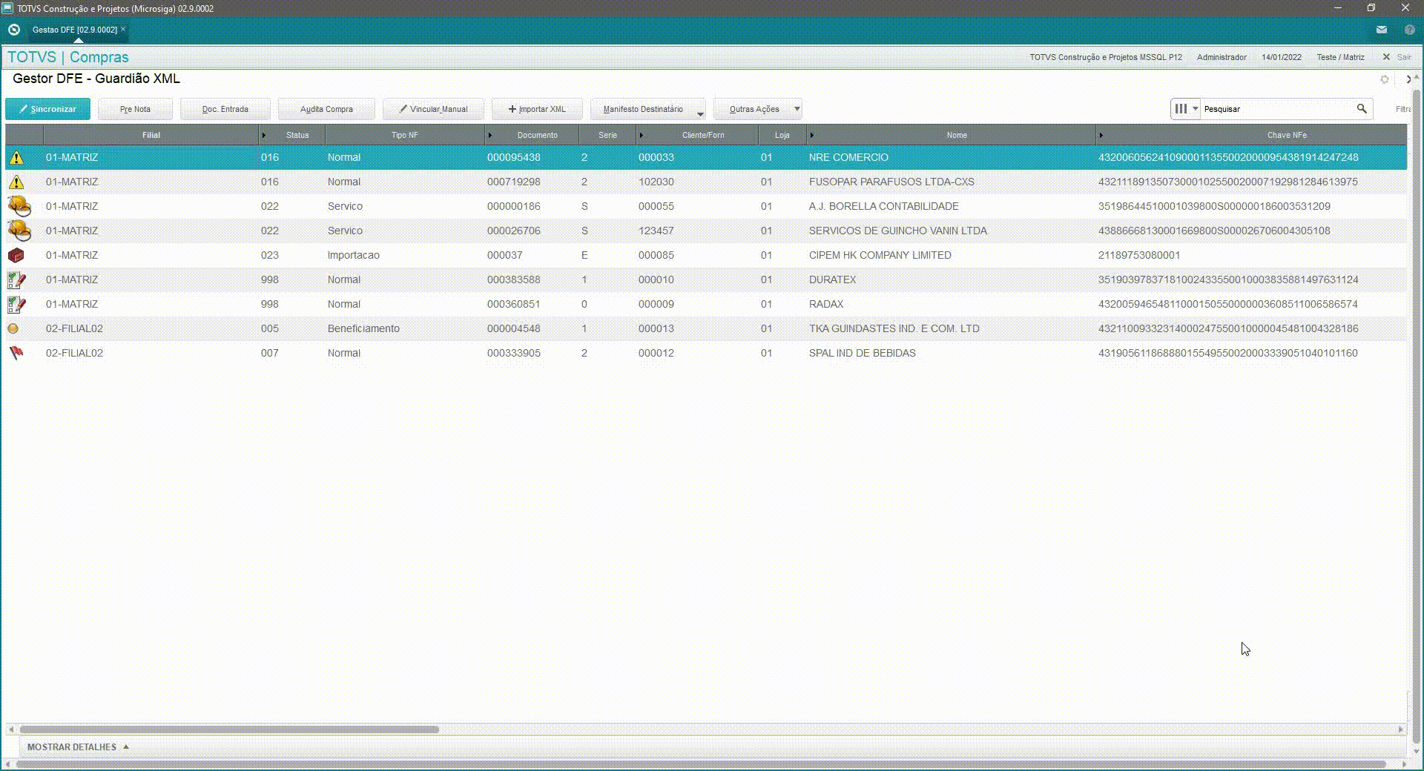
Task: Click the Vincular Manual button
Action: (433, 109)
